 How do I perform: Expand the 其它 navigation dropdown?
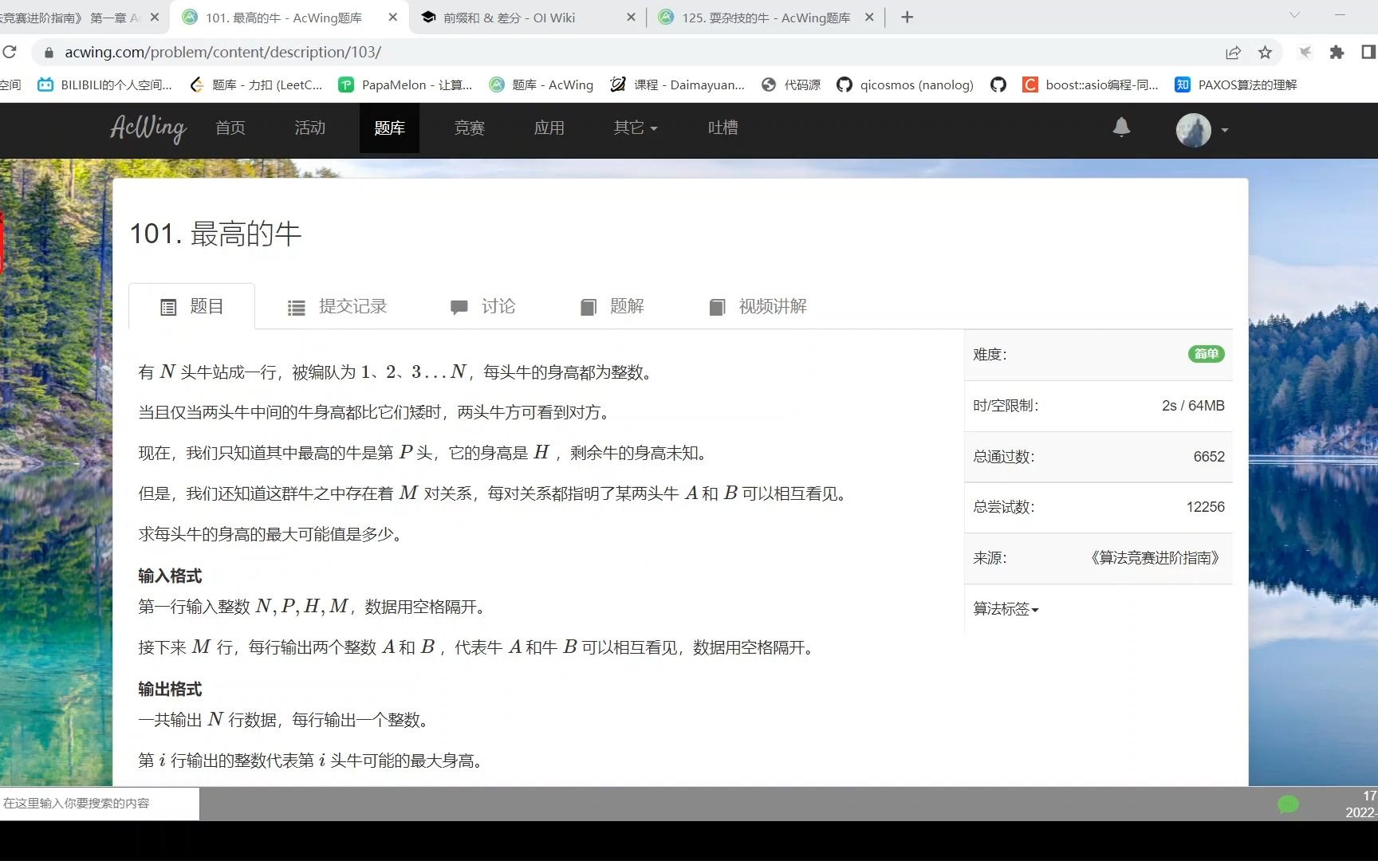tap(634, 128)
